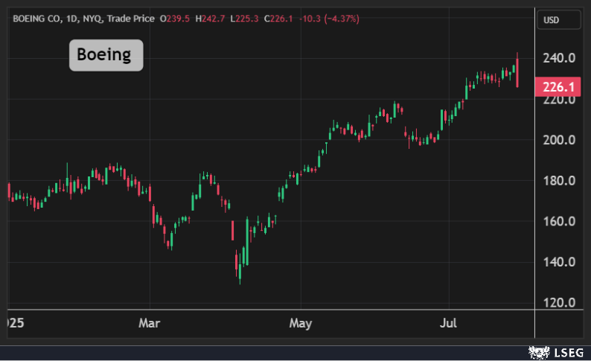This screenshot has height=361, width=591.
Task: Select the BOEING CO symbol name
Action: point(36,19)
